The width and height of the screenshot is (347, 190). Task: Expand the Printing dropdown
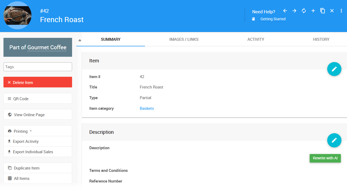tap(20, 131)
